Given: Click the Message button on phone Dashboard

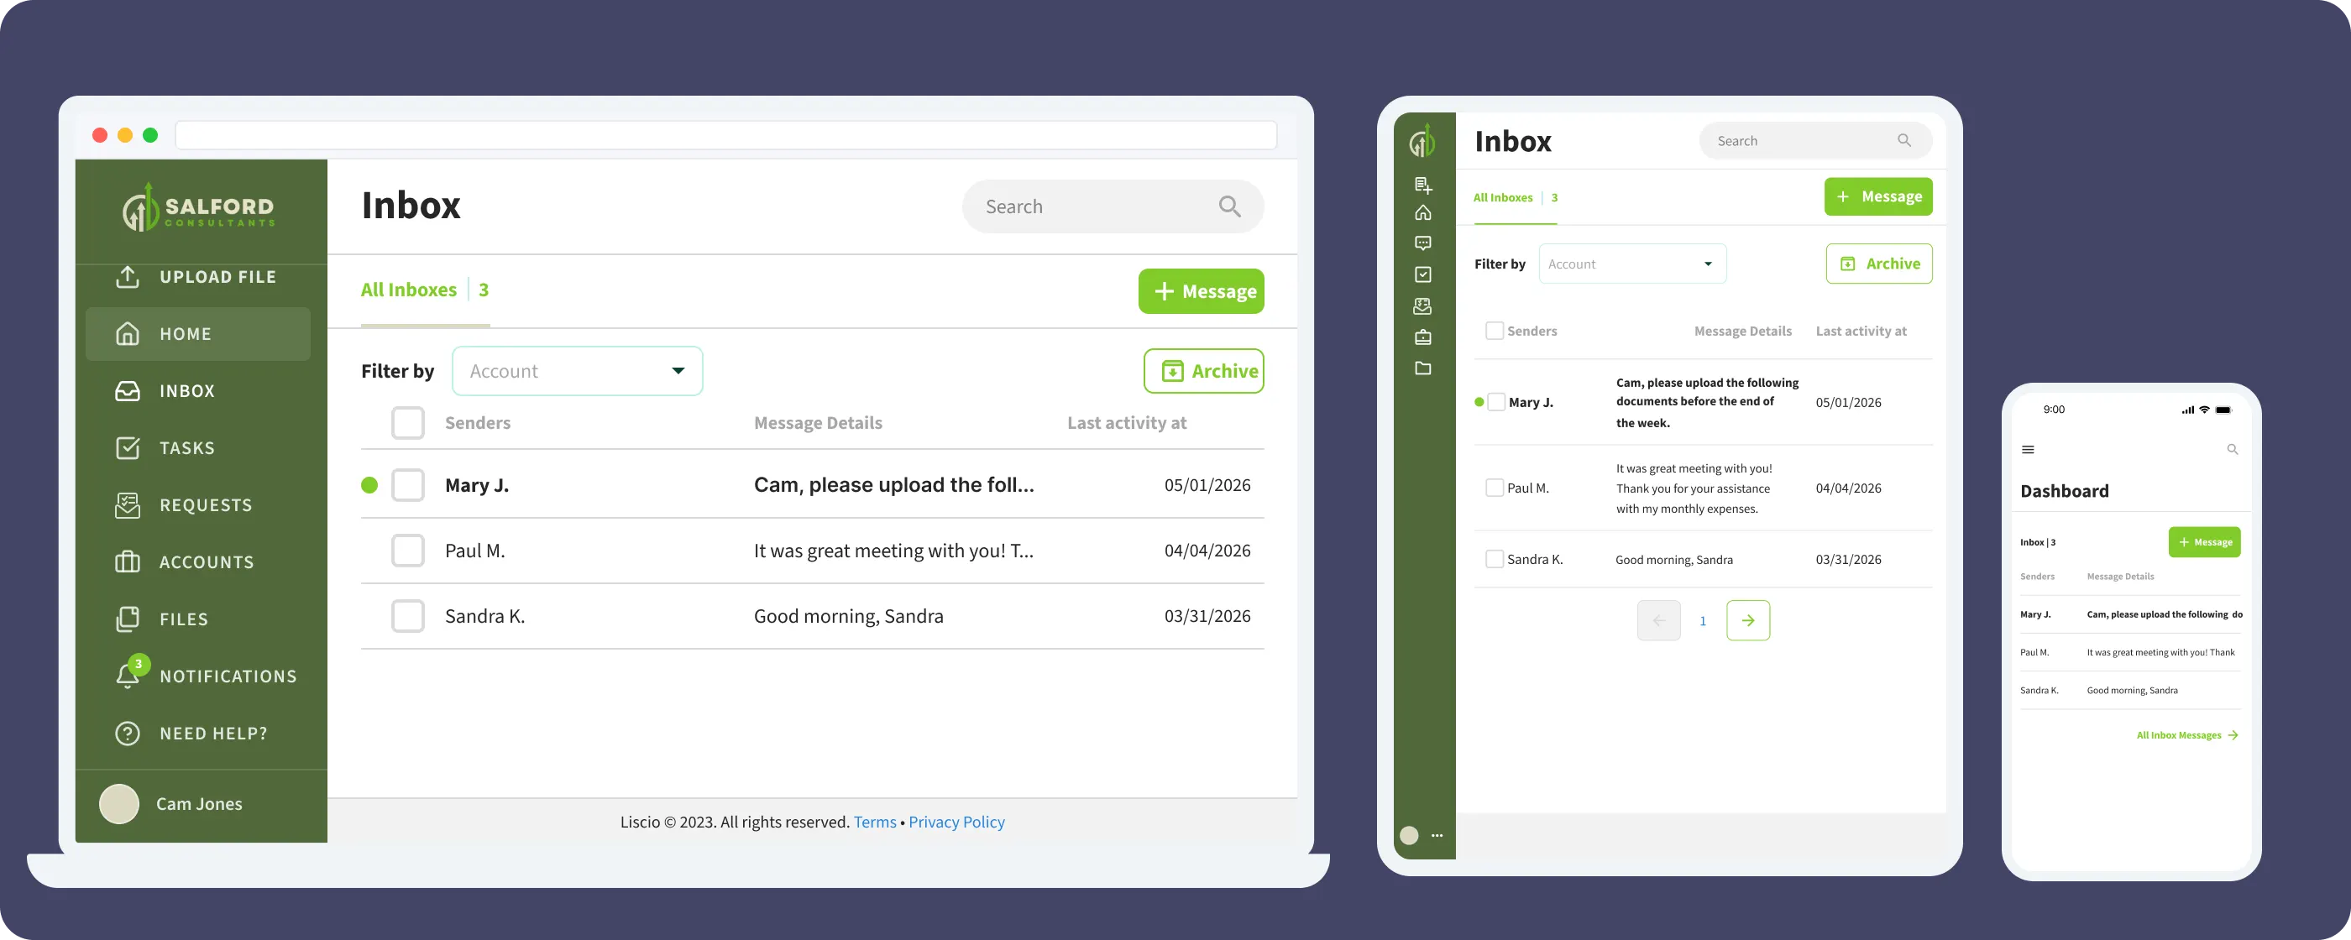Looking at the screenshot, I should point(2204,542).
